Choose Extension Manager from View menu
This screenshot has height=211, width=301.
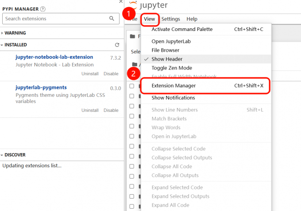click(206, 85)
